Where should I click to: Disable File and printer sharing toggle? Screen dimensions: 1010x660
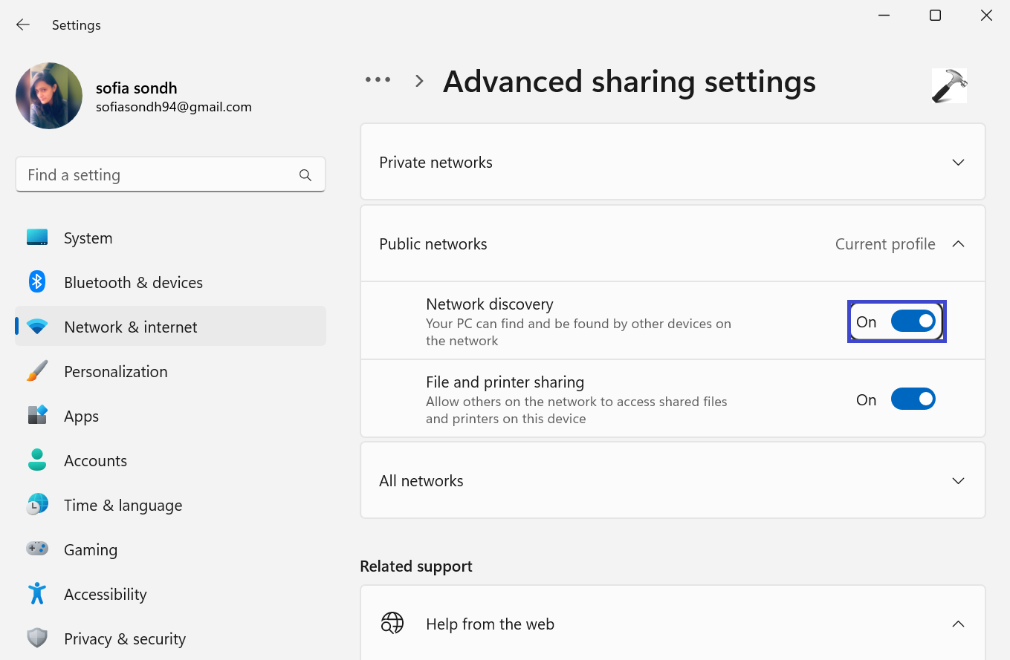coord(913,399)
